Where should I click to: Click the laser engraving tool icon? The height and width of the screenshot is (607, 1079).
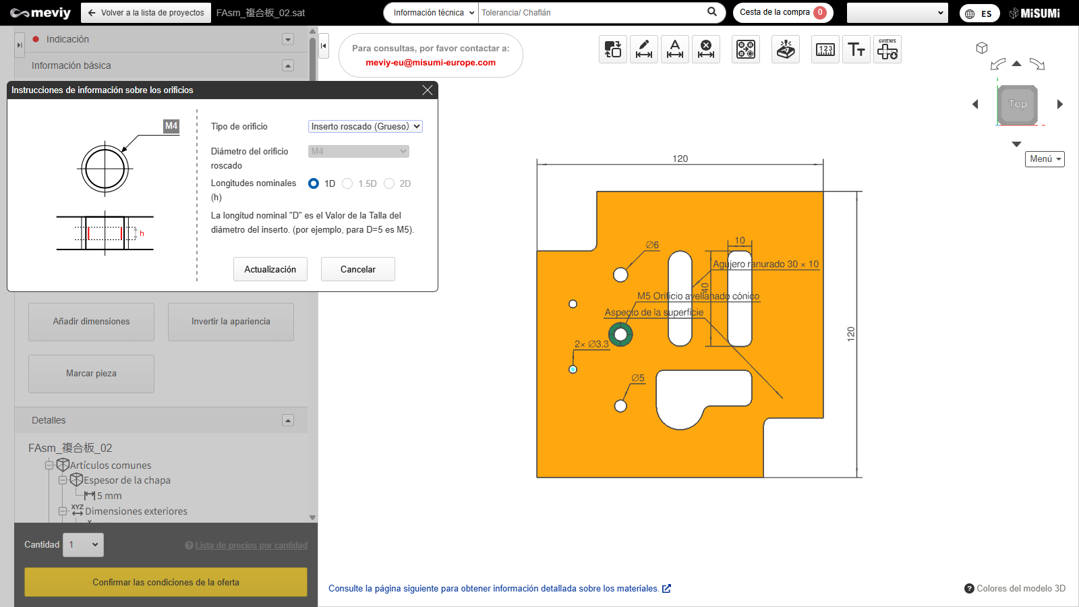pos(786,49)
